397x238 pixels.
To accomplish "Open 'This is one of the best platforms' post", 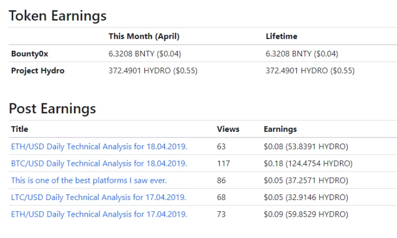I will pyautogui.click(x=89, y=180).
